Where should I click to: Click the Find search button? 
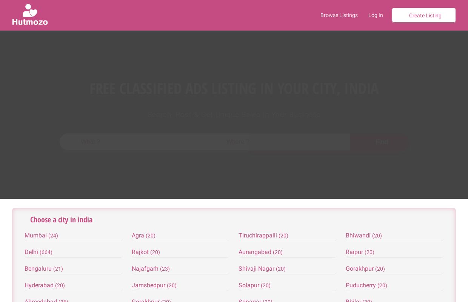tap(382, 142)
